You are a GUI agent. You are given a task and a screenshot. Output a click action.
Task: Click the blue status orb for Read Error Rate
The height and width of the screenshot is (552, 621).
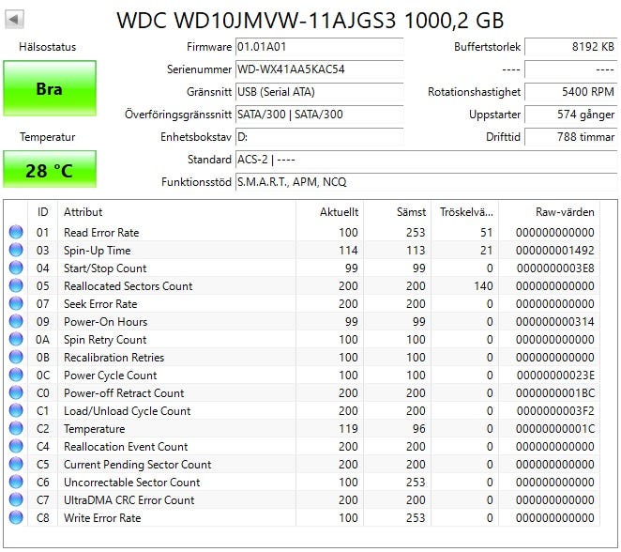click(16, 232)
